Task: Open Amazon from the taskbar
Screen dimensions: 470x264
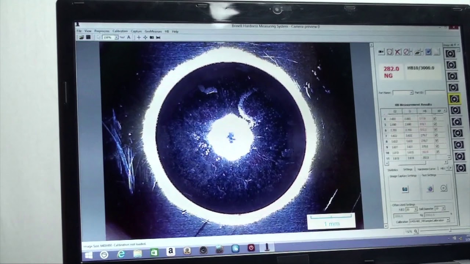Action: point(171,252)
